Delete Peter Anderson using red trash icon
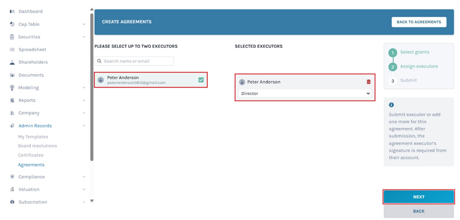Screen dimensions: 460x220 [368, 82]
